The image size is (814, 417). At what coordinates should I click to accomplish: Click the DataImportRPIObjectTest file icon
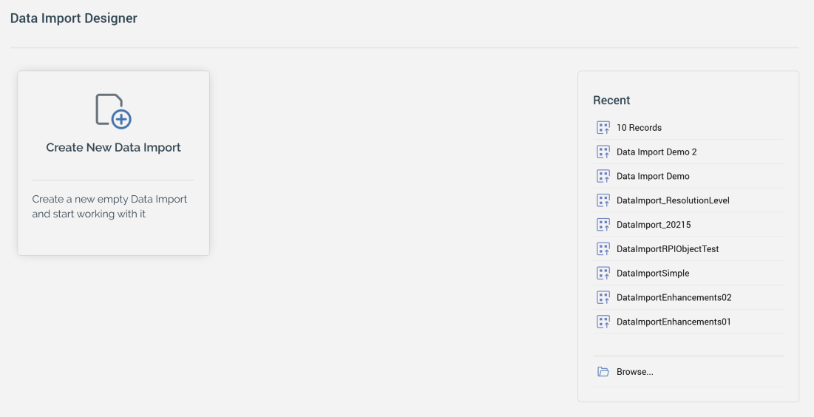(x=603, y=249)
